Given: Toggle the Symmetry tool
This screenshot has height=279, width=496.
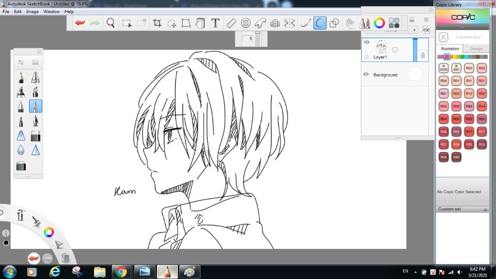Looking at the screenshot, I should tap(290, 23).
